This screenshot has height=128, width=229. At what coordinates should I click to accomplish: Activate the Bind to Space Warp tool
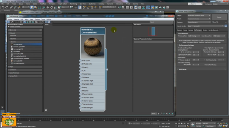(x=19, y=7)
